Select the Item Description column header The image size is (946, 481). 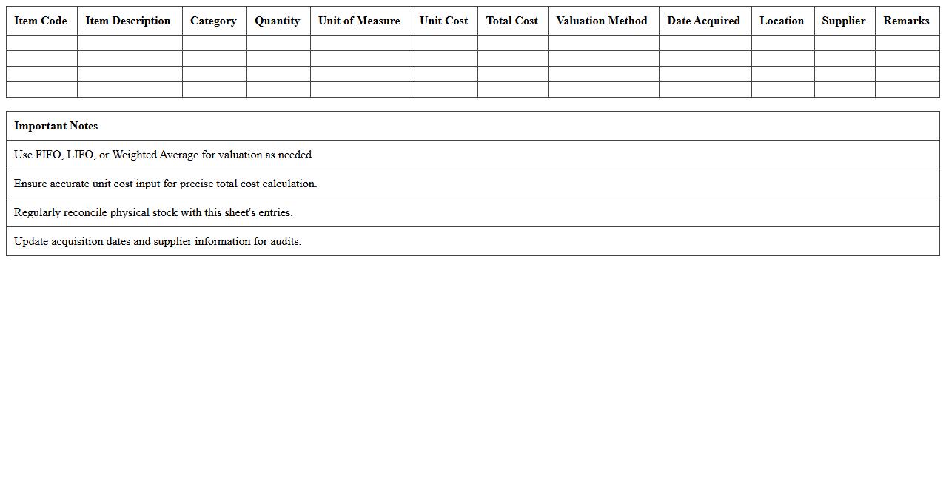point(128,21)
